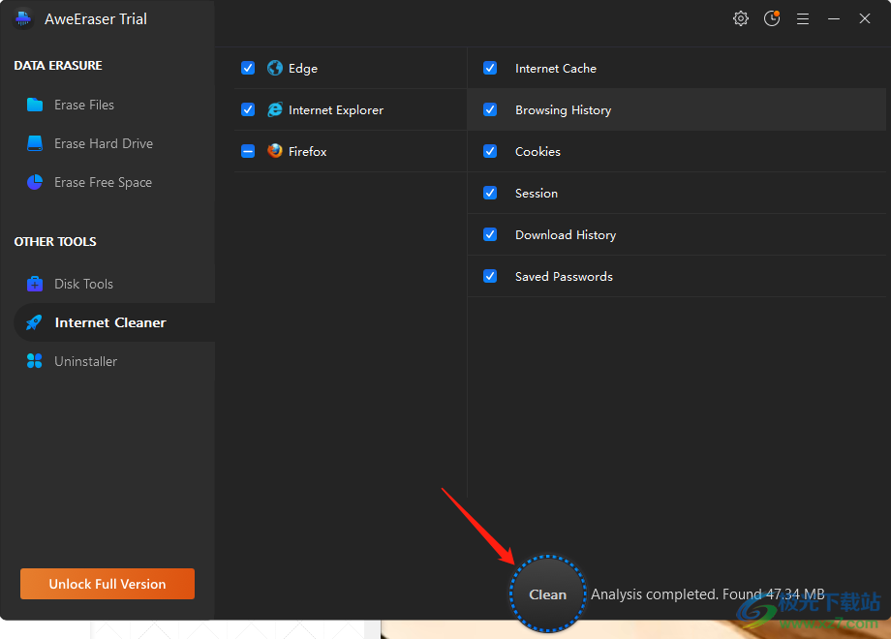Uncheck the Internet Cache checkbox
This screenshot has width=891, height=639.
click(490, 68)
